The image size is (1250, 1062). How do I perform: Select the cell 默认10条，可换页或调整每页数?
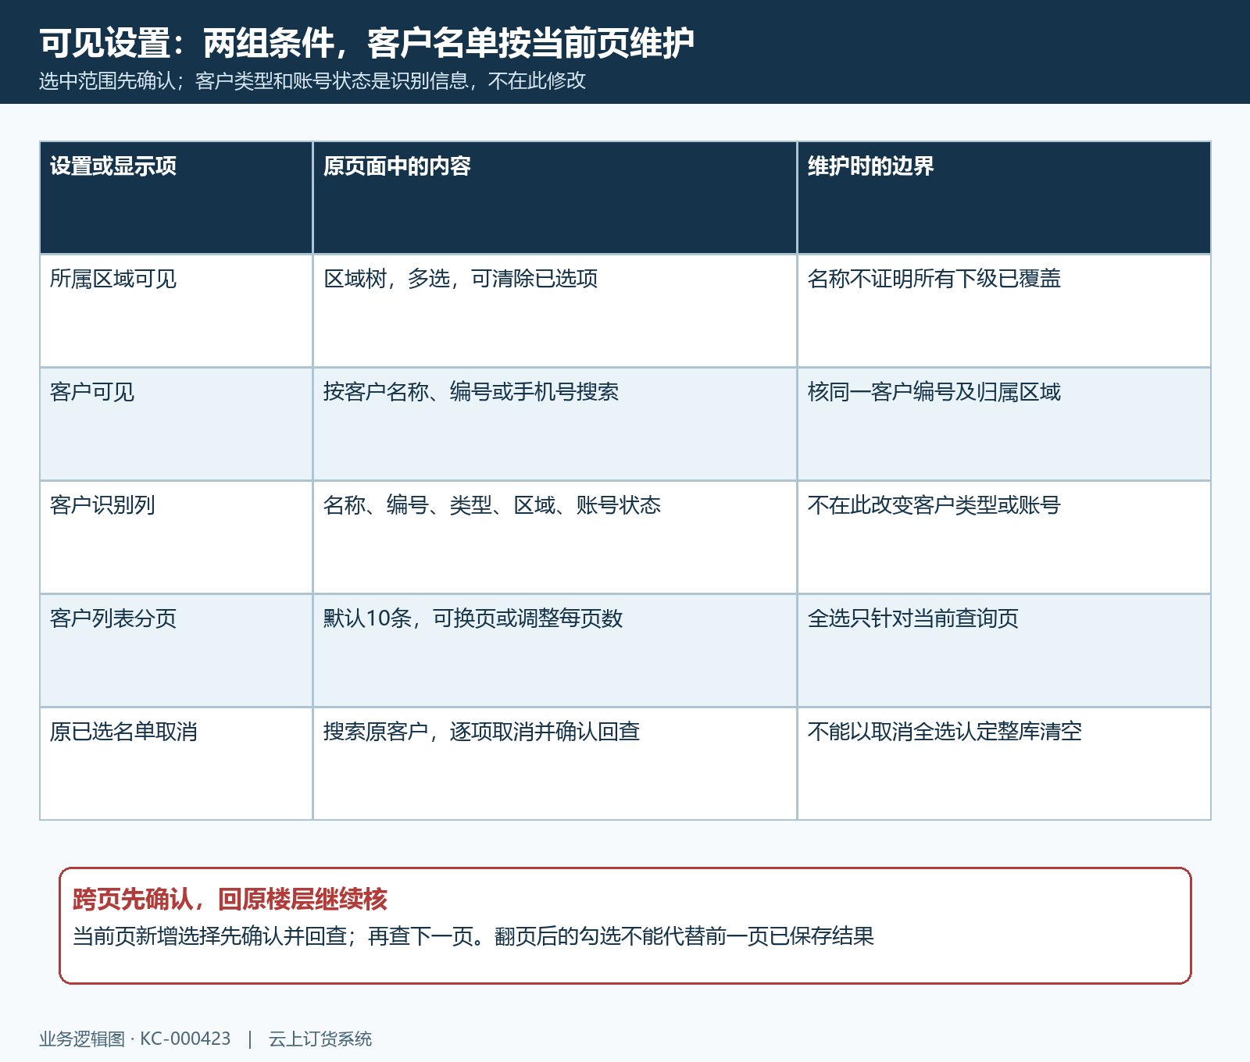[x=555, y=650]
